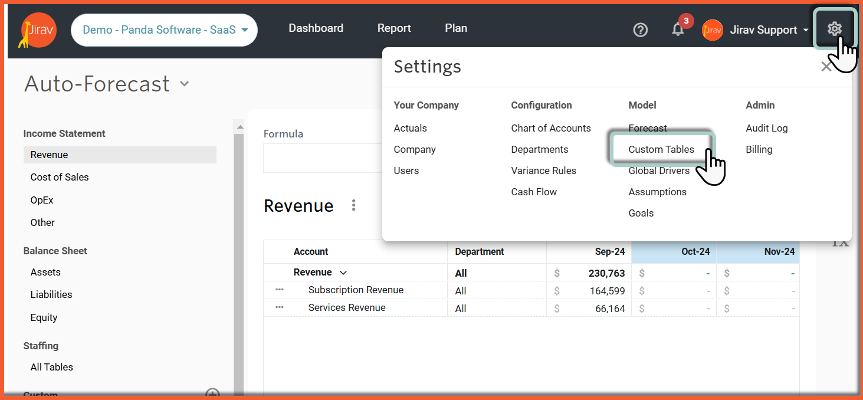Open the Jirav Support user menu
The height and width of the screenshot is (400, 863).
pyautogui.click(x=769, y=29)
